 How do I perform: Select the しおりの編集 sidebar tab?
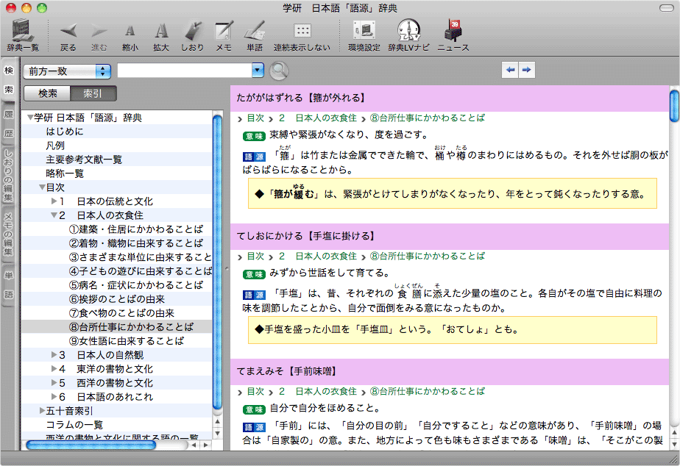coord(8,176)
